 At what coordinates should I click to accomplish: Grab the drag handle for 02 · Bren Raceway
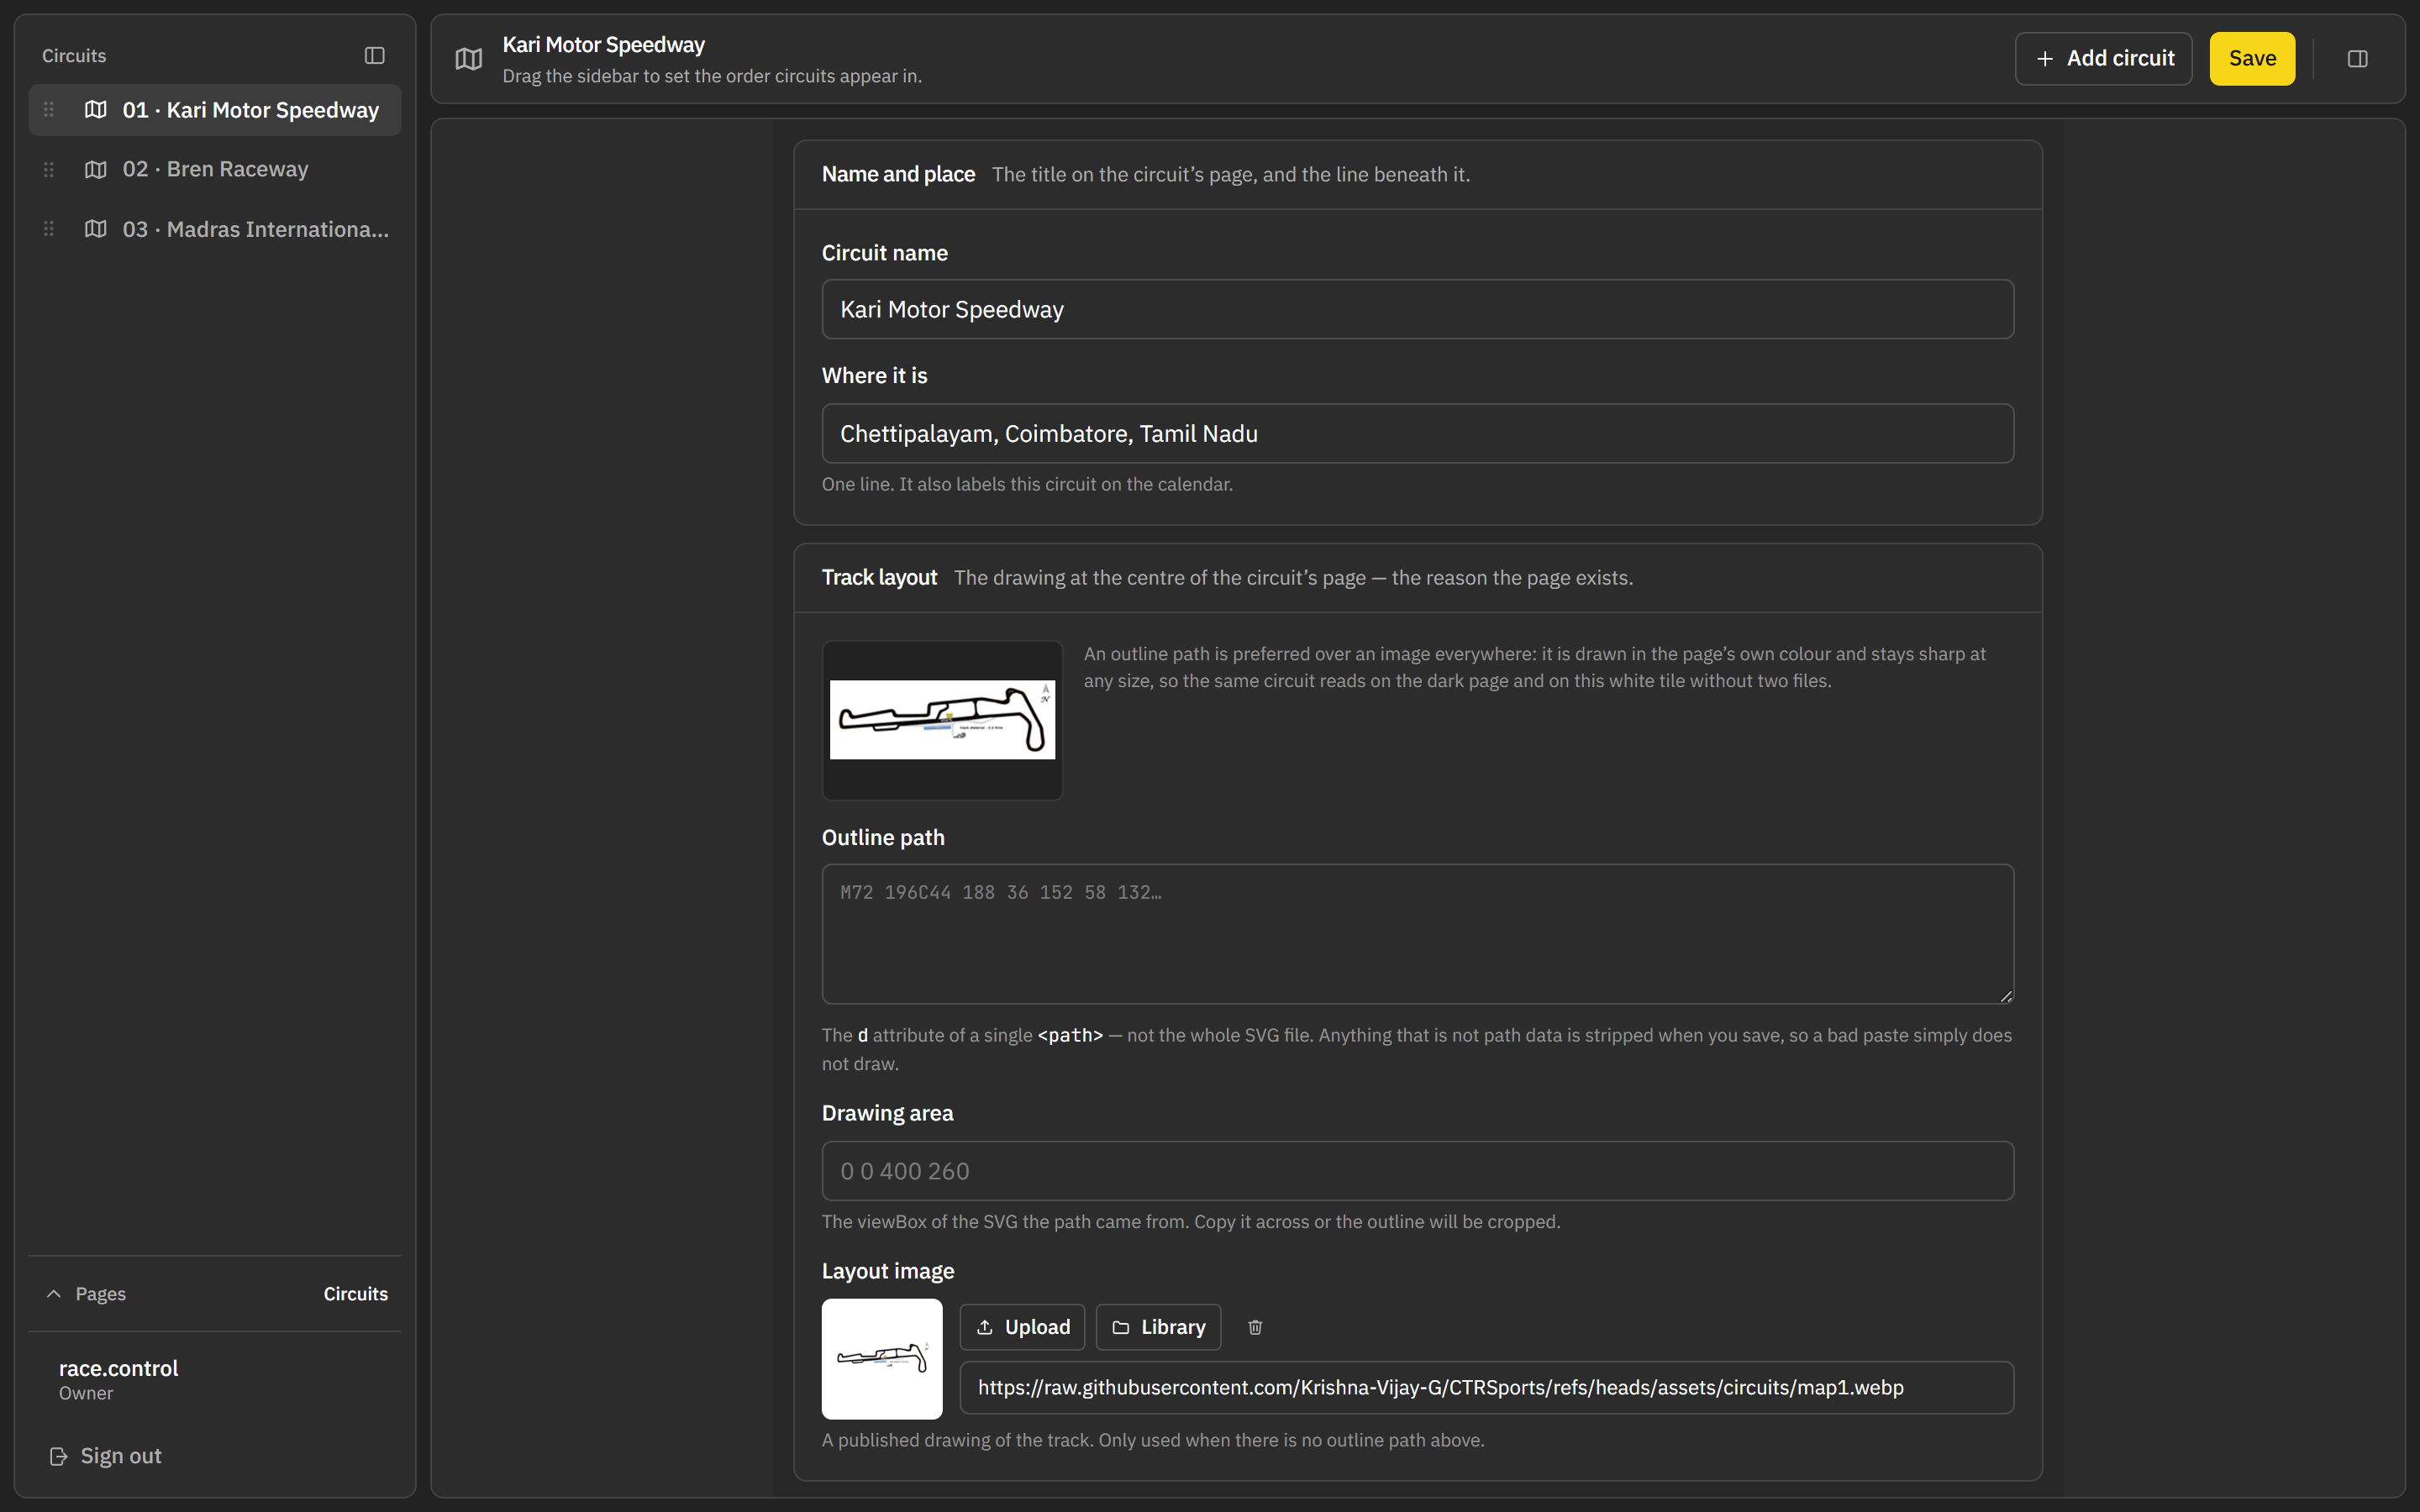click(48, 169)
